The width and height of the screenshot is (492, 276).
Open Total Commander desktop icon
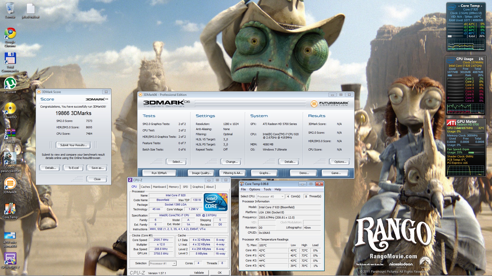[10, 62]
